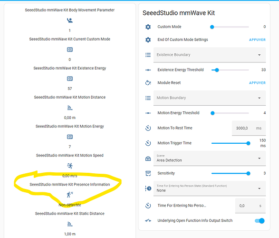This screenshot has width=279, height=238.
Task: Click the Motion Energy numeric icon
Action: pos(70,137)
